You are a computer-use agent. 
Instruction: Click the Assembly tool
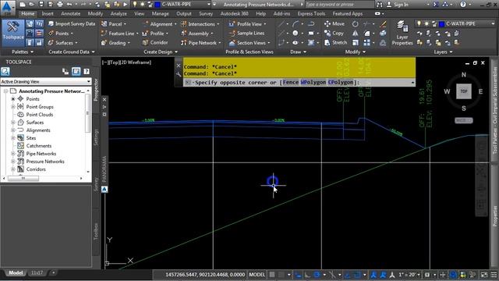point(196,34)
